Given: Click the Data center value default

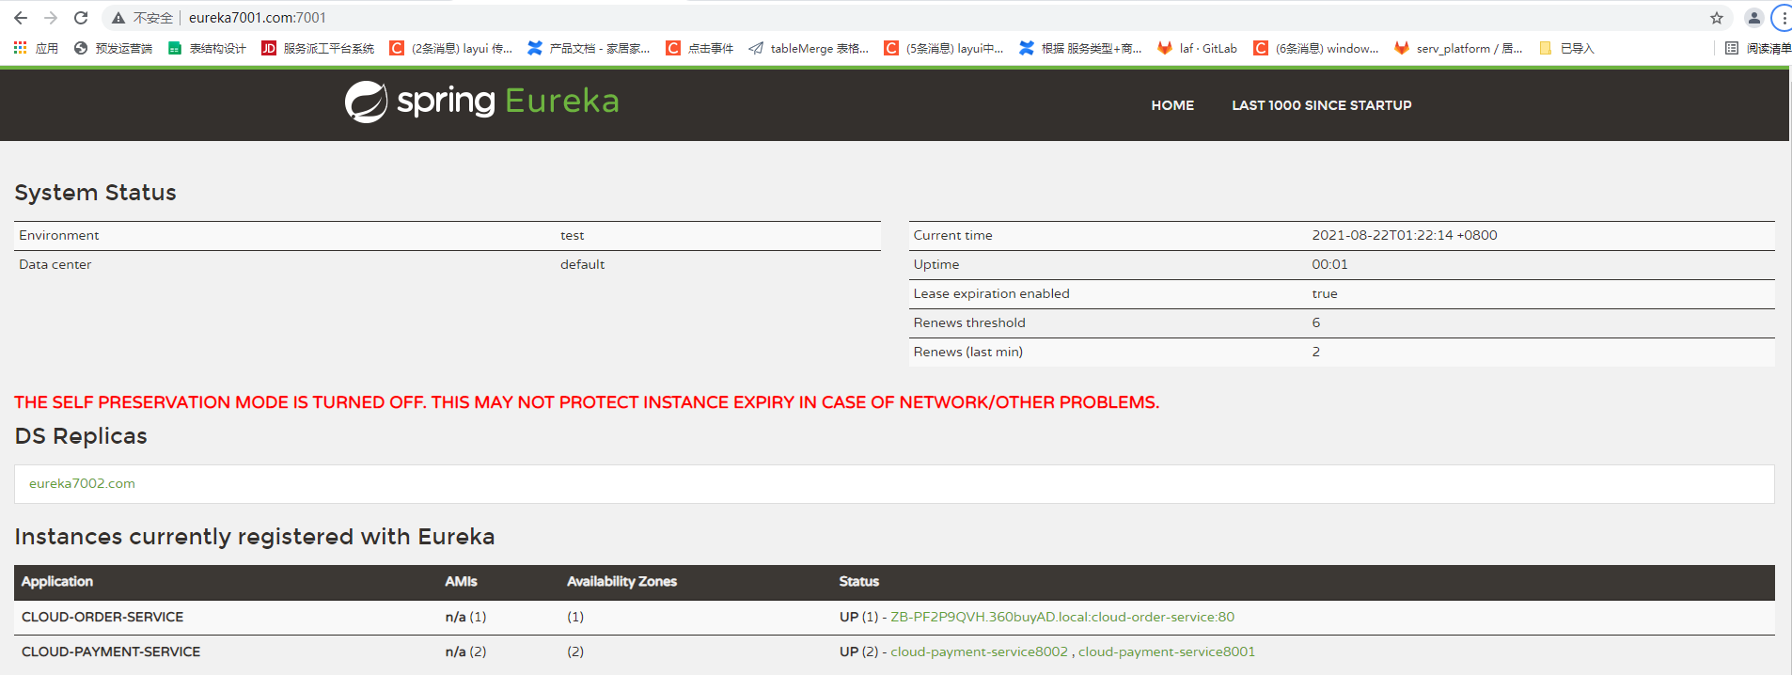Looking at the screenshot, I should 582,264.
